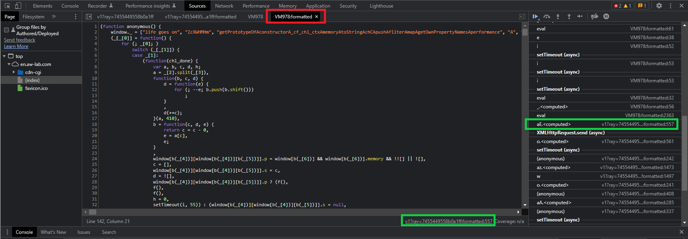Image resolution: width=688 pixels, height=239 pixels.
Task: Open the (index) file
Action: [x=32, y=80]
